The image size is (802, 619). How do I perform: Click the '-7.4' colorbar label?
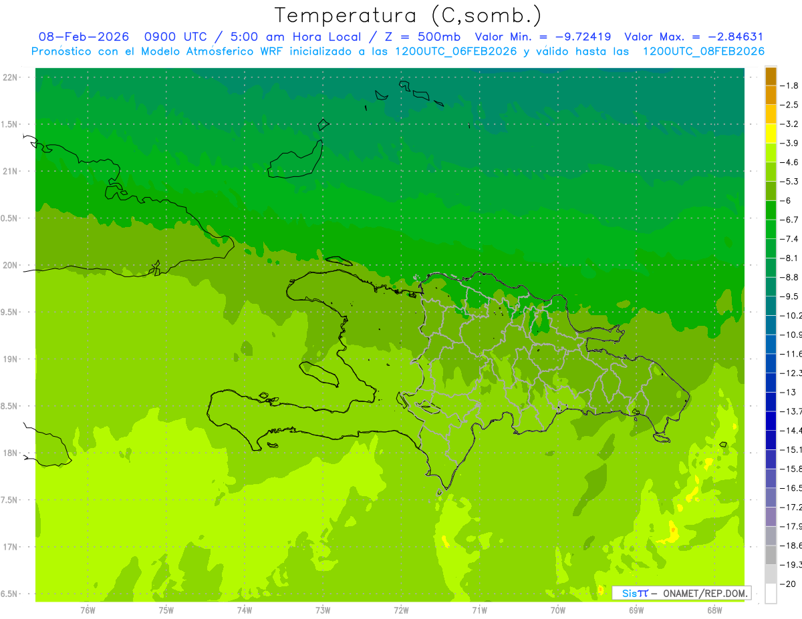click(791, 239)
